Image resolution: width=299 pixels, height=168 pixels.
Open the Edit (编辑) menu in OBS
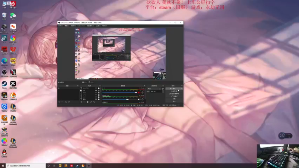point(67,26)
